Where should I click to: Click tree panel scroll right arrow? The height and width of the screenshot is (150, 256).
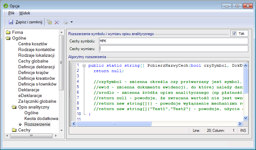click(56, 136)
